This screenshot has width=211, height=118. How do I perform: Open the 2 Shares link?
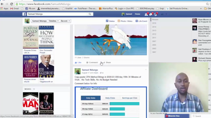86,58
